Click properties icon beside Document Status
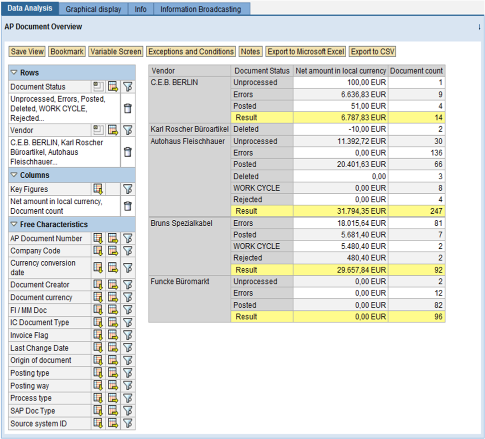The height and width of the screenshot is (439, 485). [98, 87]
